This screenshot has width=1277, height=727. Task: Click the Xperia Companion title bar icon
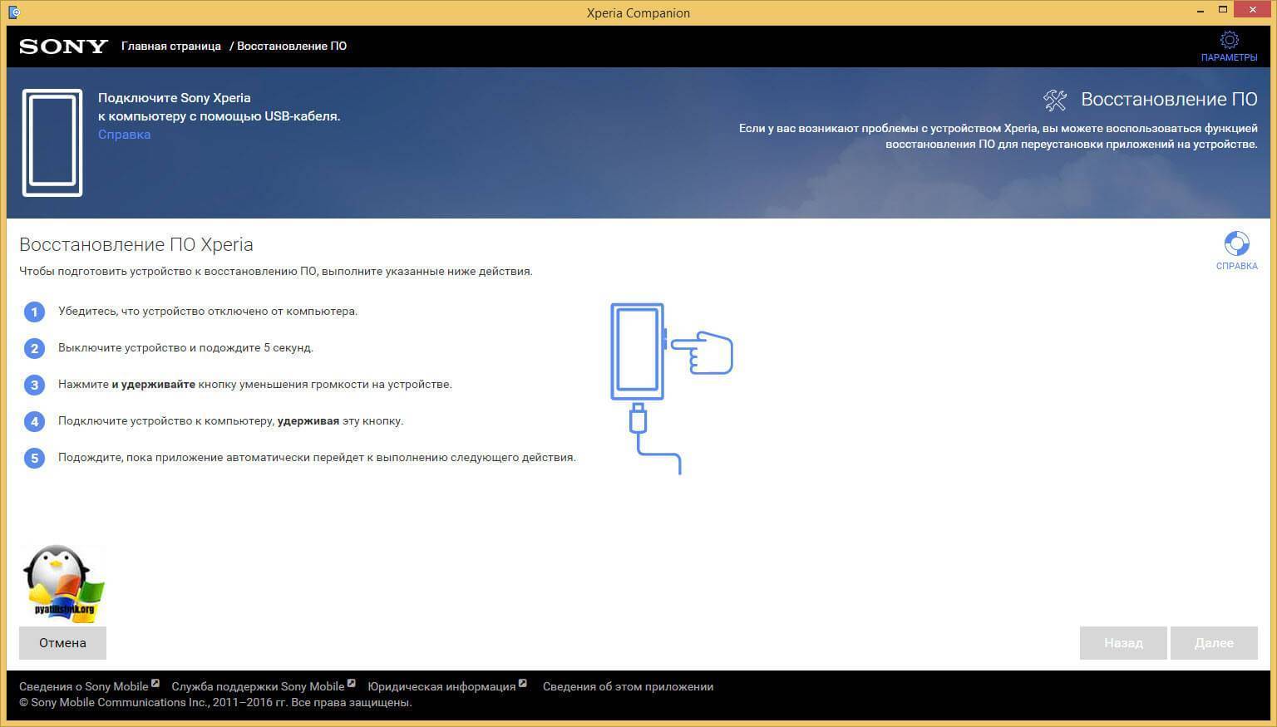click(x=14, y=12)
